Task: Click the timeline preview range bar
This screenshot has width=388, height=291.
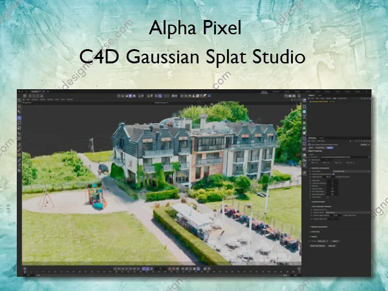Action: coord(161,275)
